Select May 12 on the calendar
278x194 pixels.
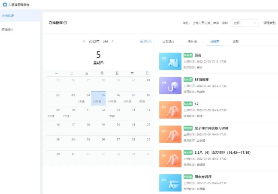click(103, 110)
